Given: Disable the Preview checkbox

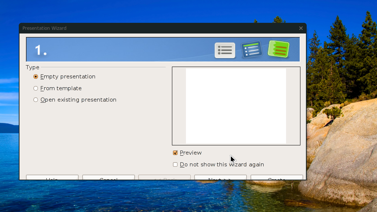Looking at the screenshot, I should pos(175,153).
